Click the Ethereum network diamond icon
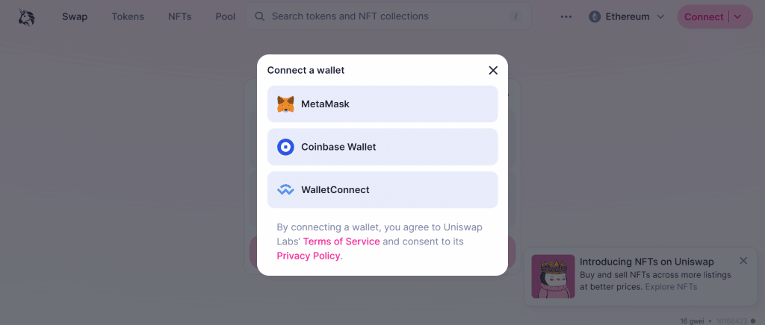 (594, 16)
